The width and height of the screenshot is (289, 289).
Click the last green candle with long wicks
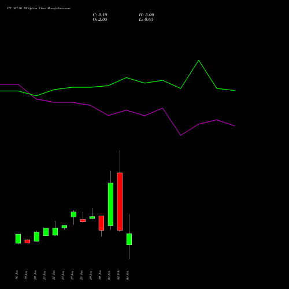click(x=129, y=239)
